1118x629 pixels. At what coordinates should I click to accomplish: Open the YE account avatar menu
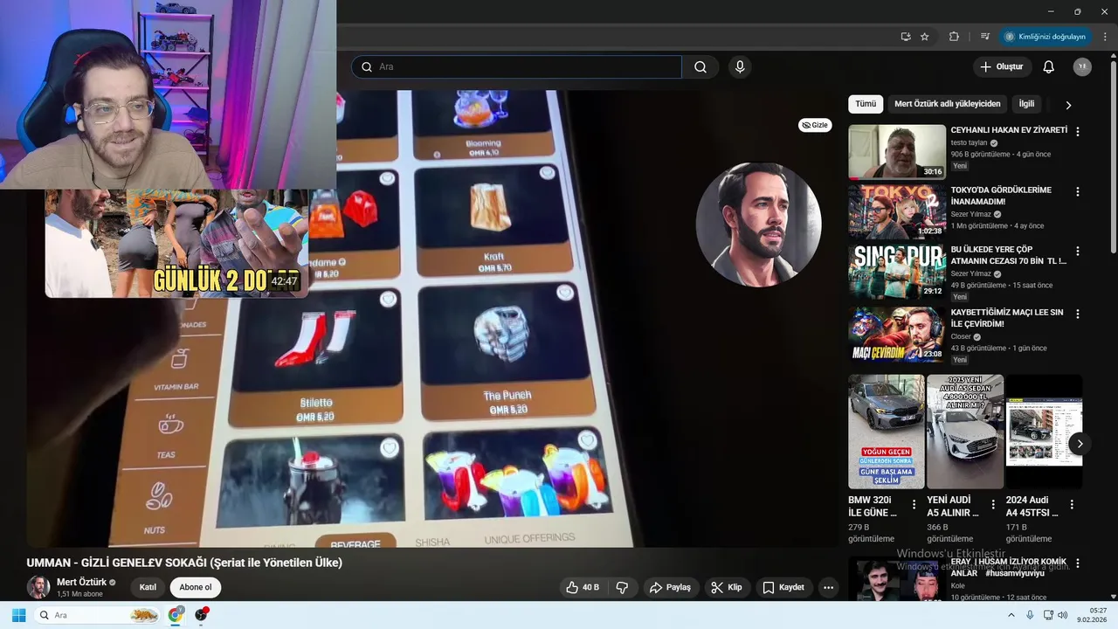coord(1082,67)
